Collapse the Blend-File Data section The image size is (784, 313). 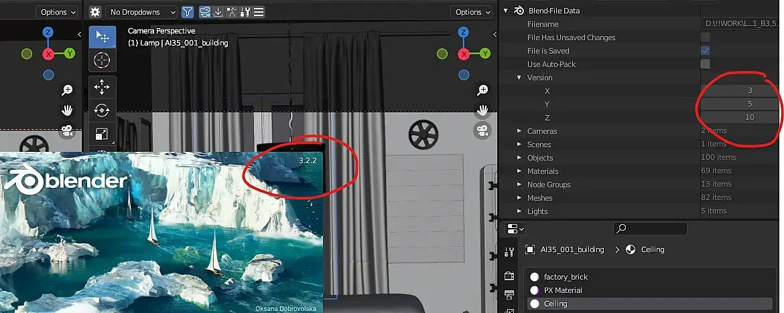506,11
